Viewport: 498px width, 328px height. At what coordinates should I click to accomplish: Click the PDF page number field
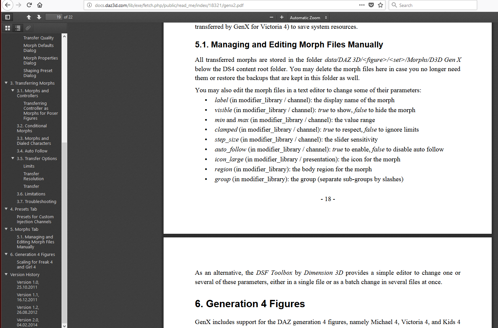[x=54, y=17]
